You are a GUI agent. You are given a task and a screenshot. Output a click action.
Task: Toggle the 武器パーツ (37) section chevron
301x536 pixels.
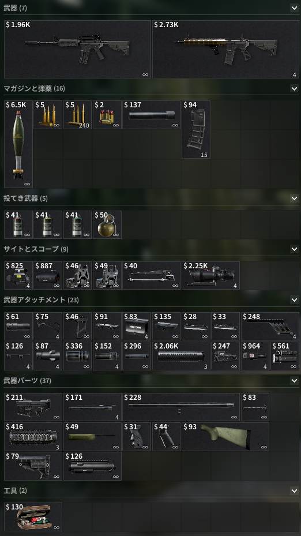[x=294, y=380]
